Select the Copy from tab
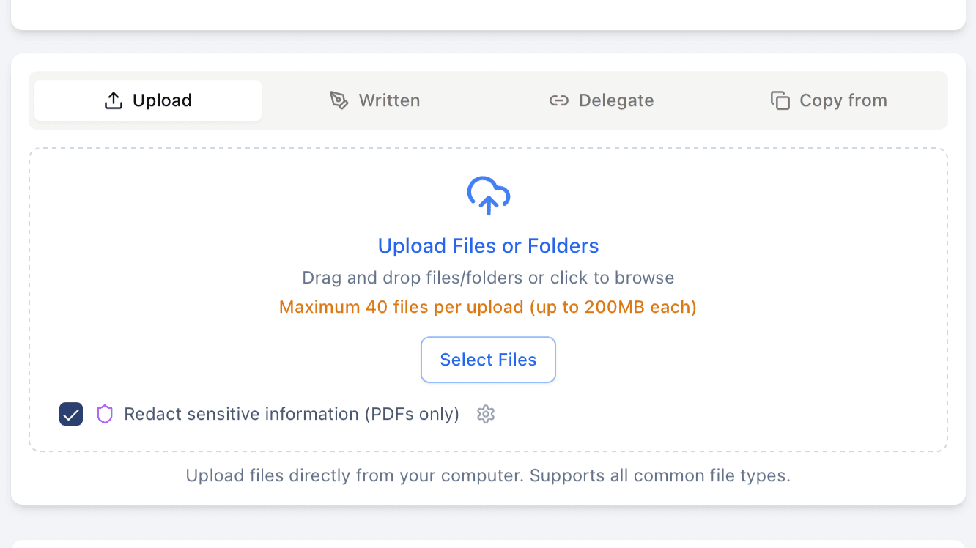Screen dimensions: 976x548 pyautogui.click(x=828, y=100)
